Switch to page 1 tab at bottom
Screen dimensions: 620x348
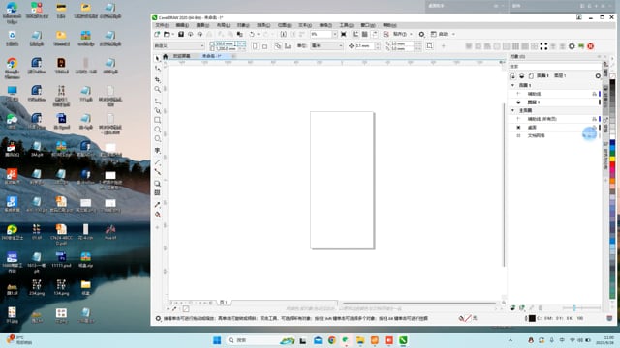pyautogui.click(x=223, y=303)
